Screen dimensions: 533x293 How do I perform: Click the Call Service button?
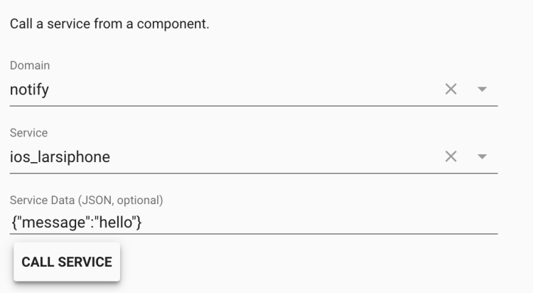tap(67, 262)
